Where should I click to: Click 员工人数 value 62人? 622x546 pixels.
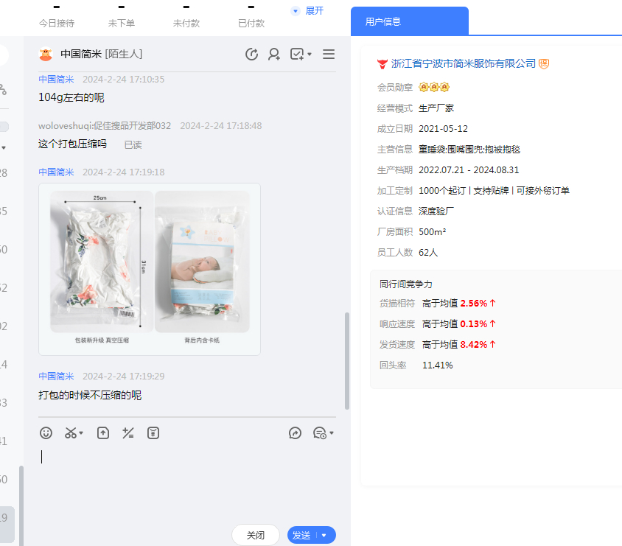tap(428, 253)
